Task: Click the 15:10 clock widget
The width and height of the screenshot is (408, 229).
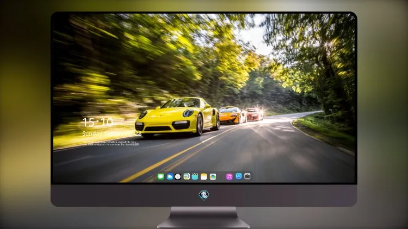Action: [x=97, y=122]
